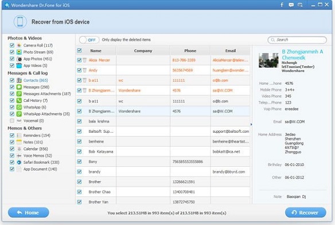This screenshot has height=225, width=335.
Task: Collapse the contact details panel arrow
Action: point(251,124)
